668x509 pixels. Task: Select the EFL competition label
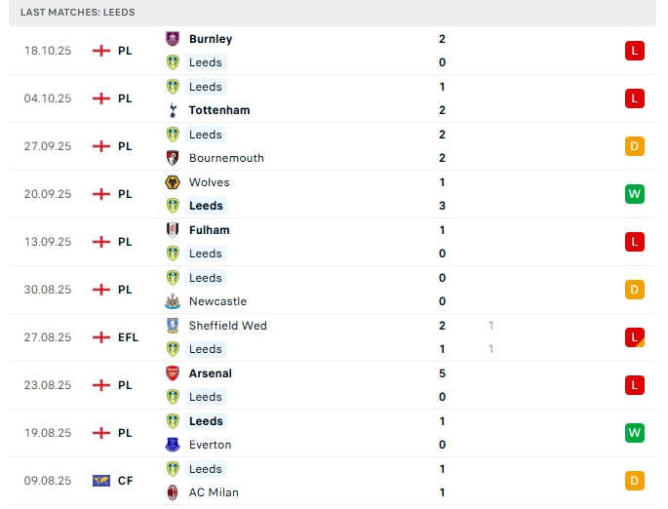pos(128,337)
